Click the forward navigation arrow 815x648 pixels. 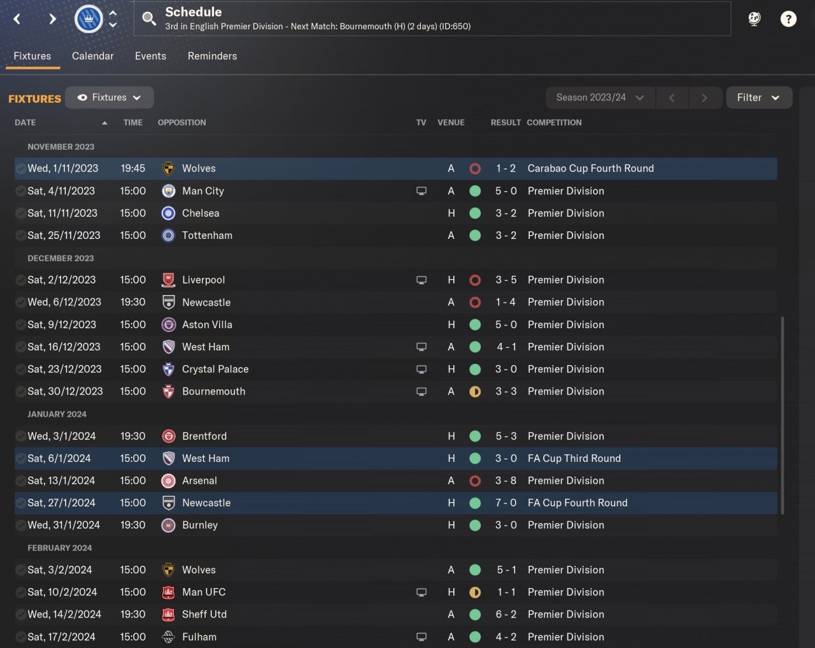pyautogui.click(x=52, y=19)
